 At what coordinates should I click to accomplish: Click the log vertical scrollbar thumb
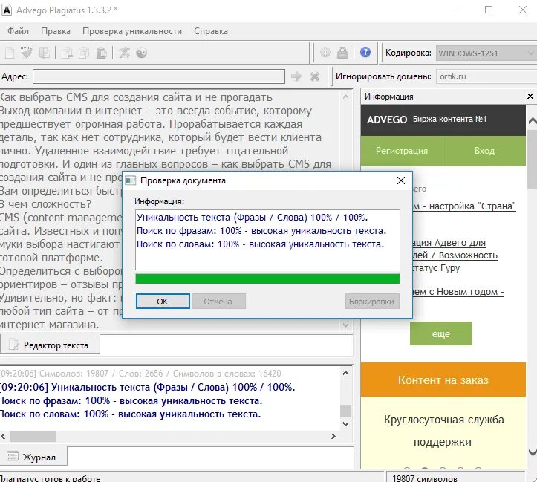click(345, 411)
